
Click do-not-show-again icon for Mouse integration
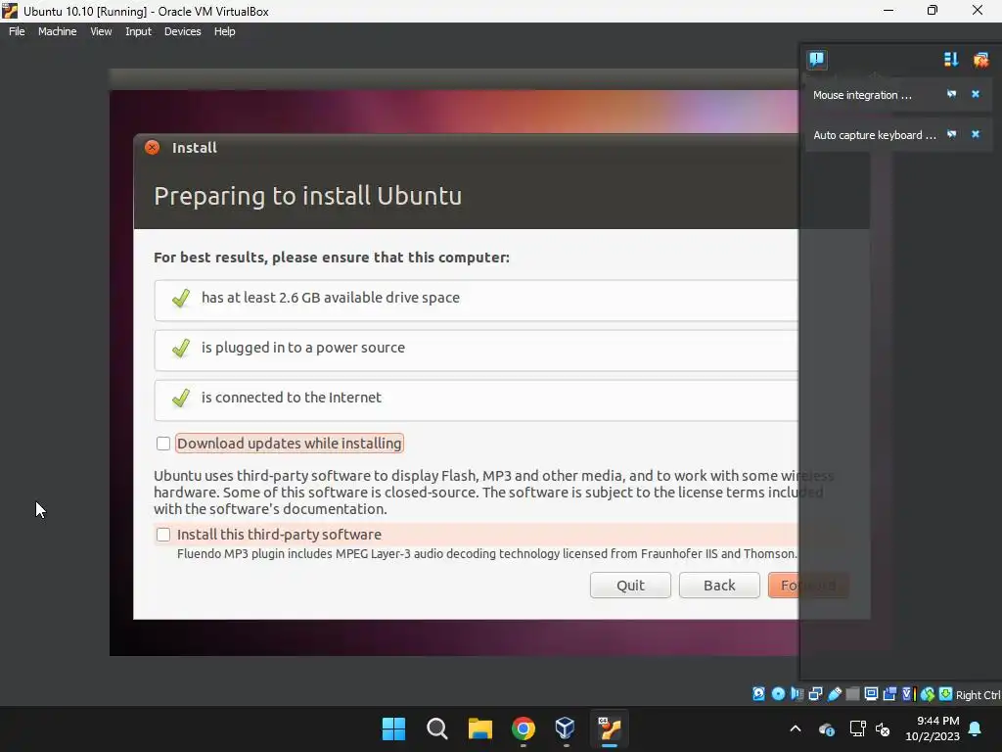point(951,94)
